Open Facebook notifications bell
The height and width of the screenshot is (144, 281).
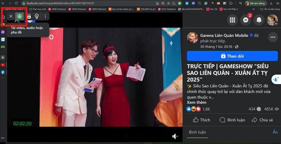[x=259, y=20]
